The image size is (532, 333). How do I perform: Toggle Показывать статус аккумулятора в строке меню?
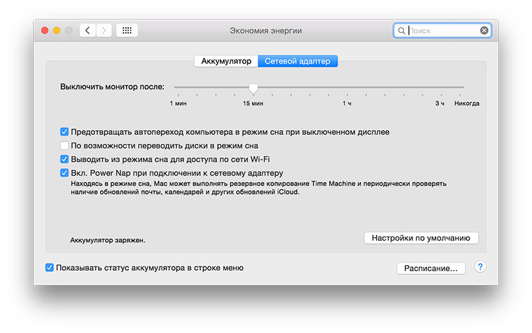49,267
